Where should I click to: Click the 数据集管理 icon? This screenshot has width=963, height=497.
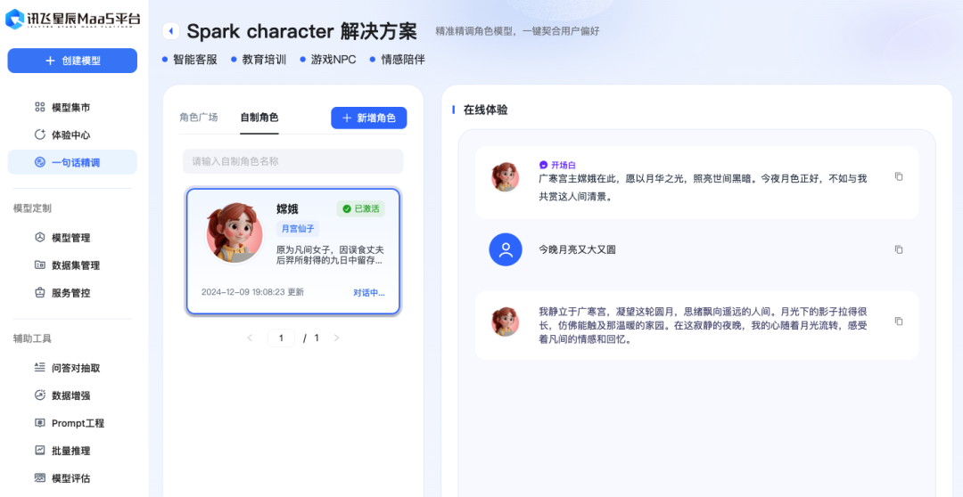40,265
